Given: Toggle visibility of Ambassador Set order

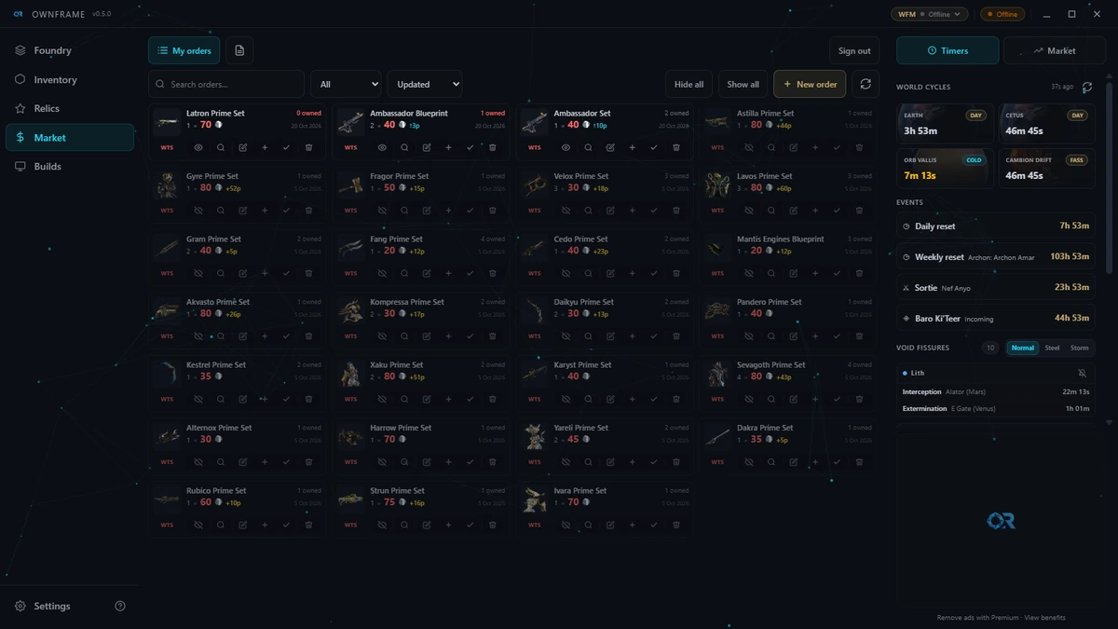Looking at the screenshot, I should (x=566, y=147).
